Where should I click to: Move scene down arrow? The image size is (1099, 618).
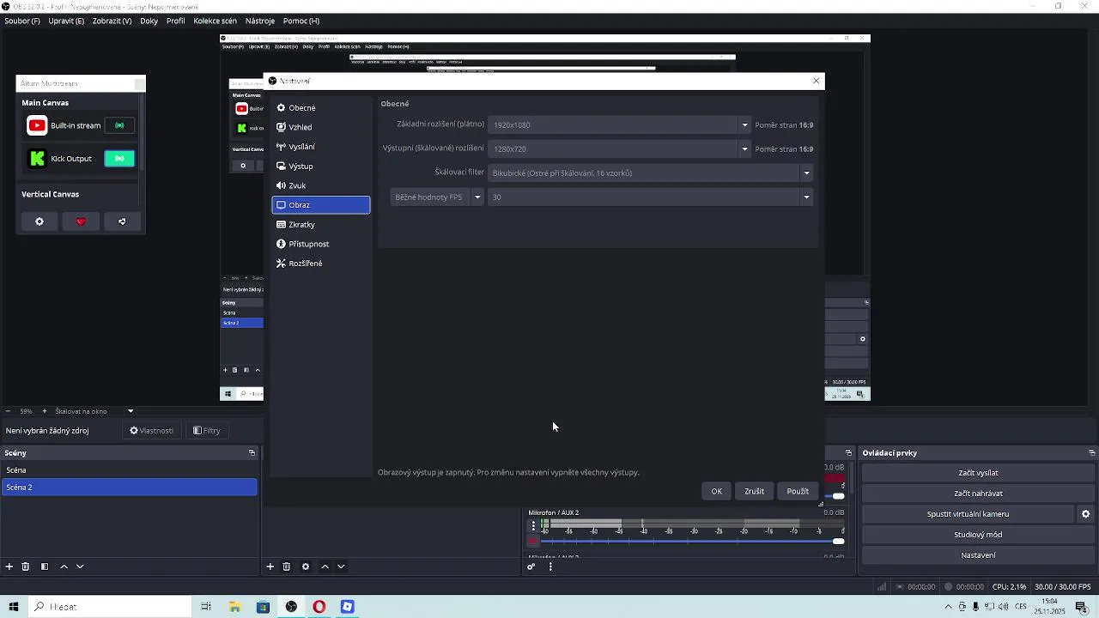tap(80, 566)
